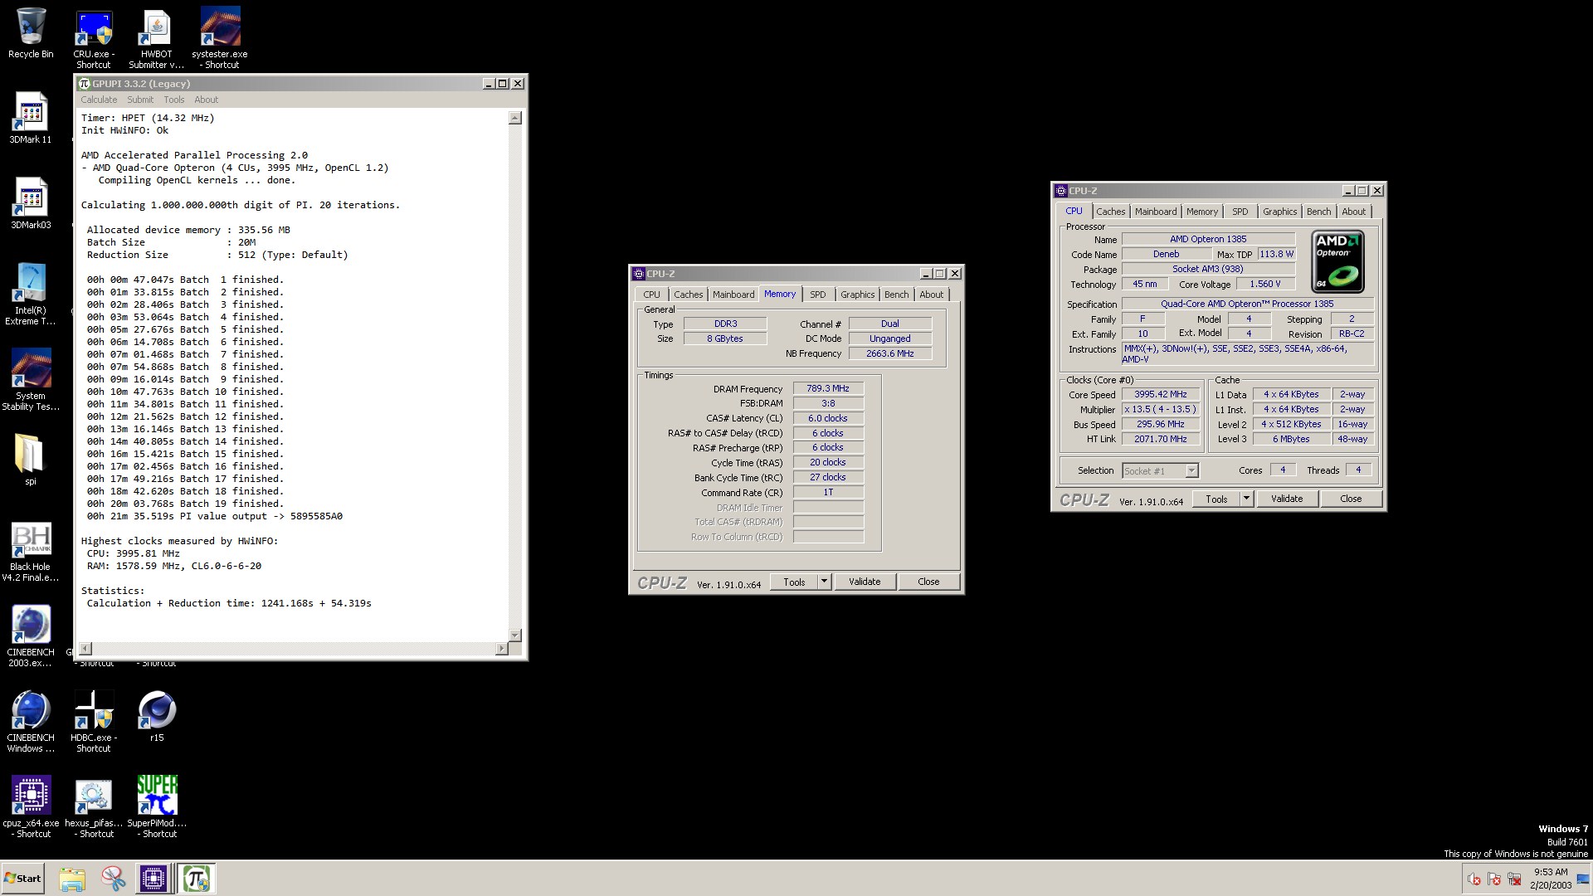Click GPUPI vertical scrollbar down arrow
This screenshot has width=1593, height=896.
pos(515,635)
